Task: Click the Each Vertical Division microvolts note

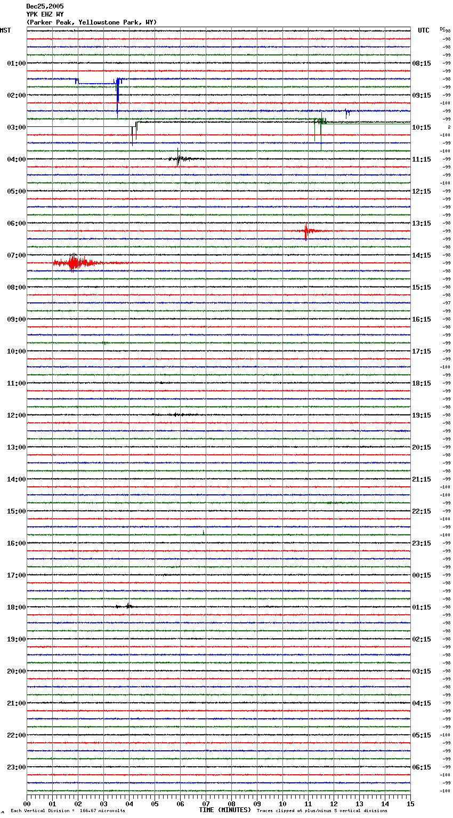Action: pos(68,811)
